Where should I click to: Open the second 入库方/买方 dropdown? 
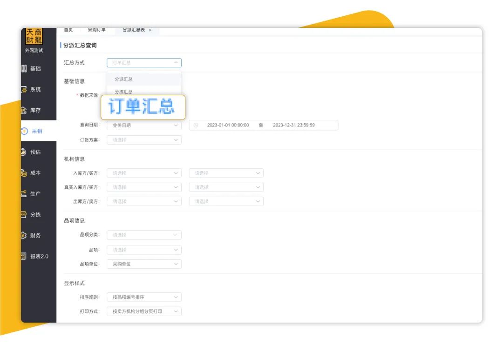(226, 173)
